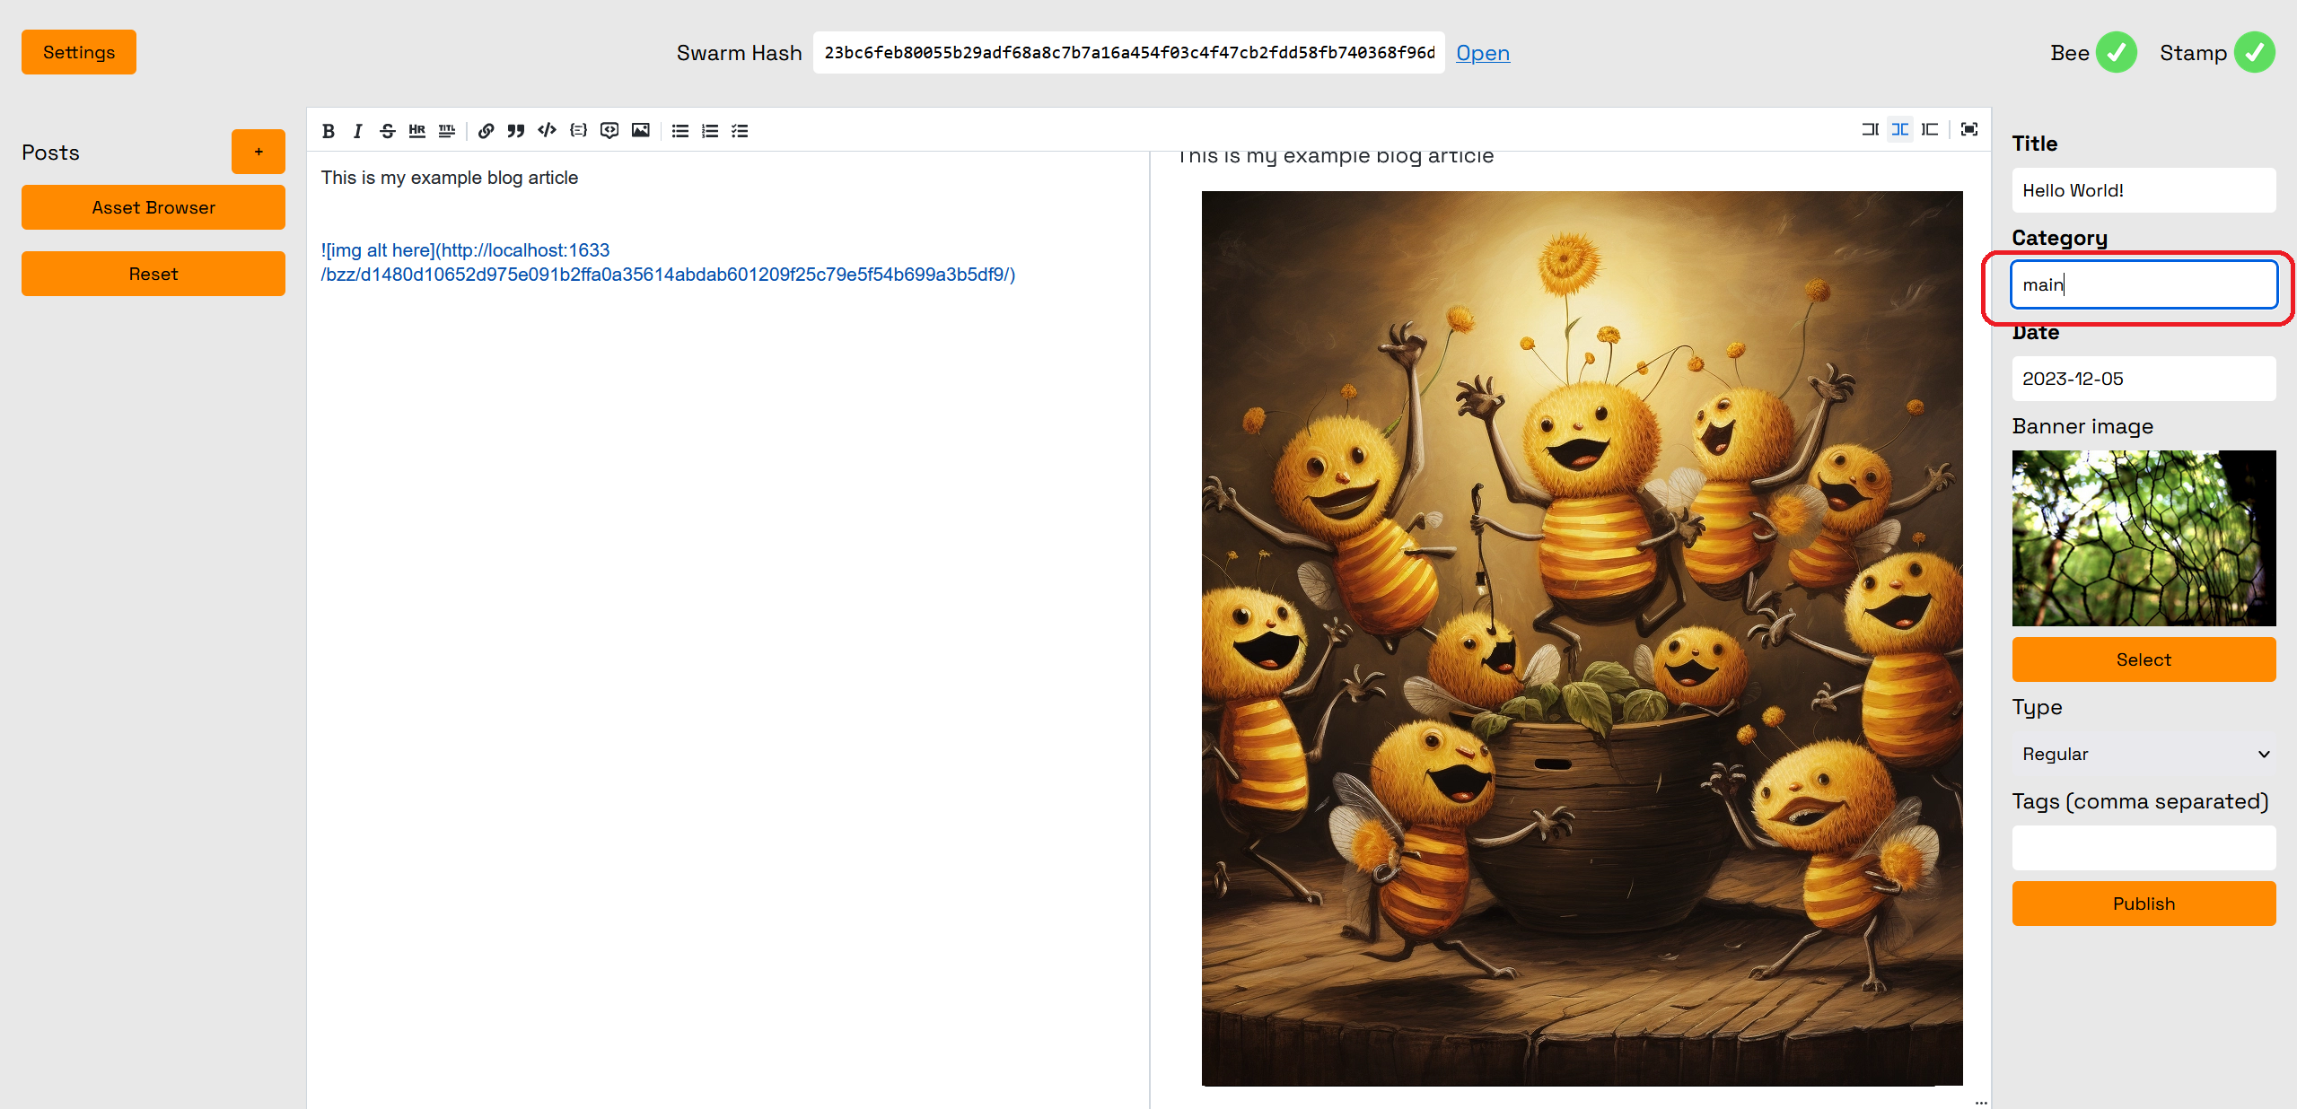Click the Open link beside Swarm Hash
This screenshot has height=1109, width=2297.
[1482, 53]
